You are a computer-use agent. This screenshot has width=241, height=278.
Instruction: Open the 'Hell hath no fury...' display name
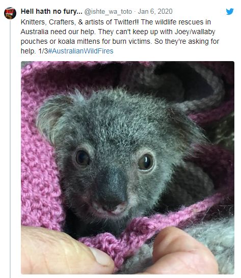point(51,12)
